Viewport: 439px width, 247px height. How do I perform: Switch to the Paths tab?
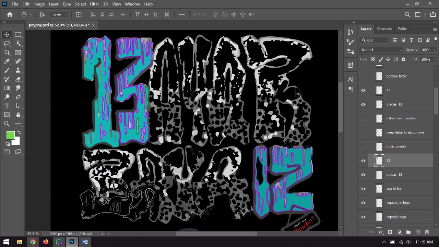coord(402,28)
